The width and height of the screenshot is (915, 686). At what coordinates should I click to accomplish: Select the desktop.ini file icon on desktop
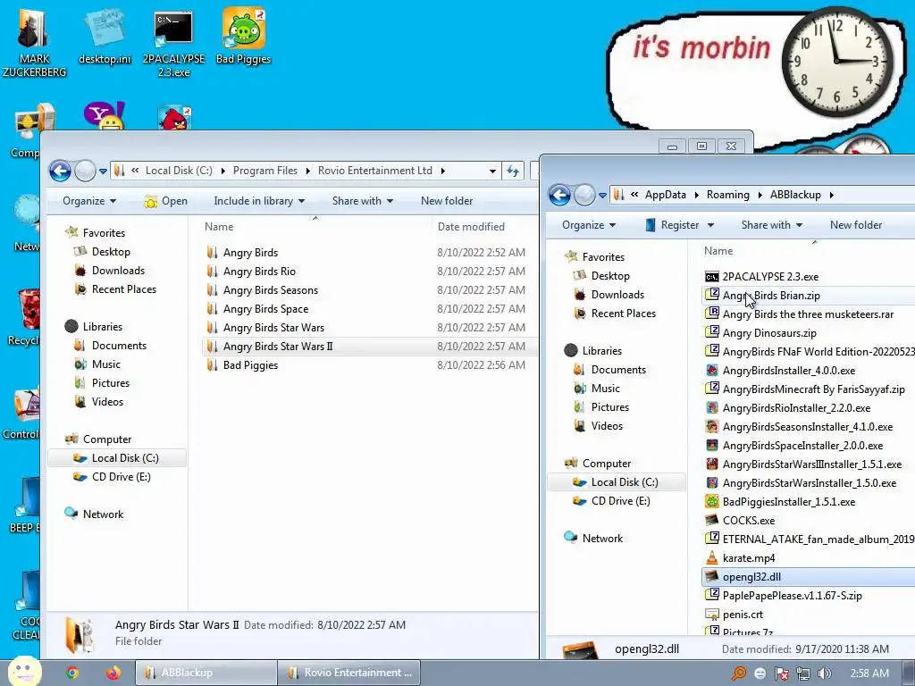click(x=105, y=36)
